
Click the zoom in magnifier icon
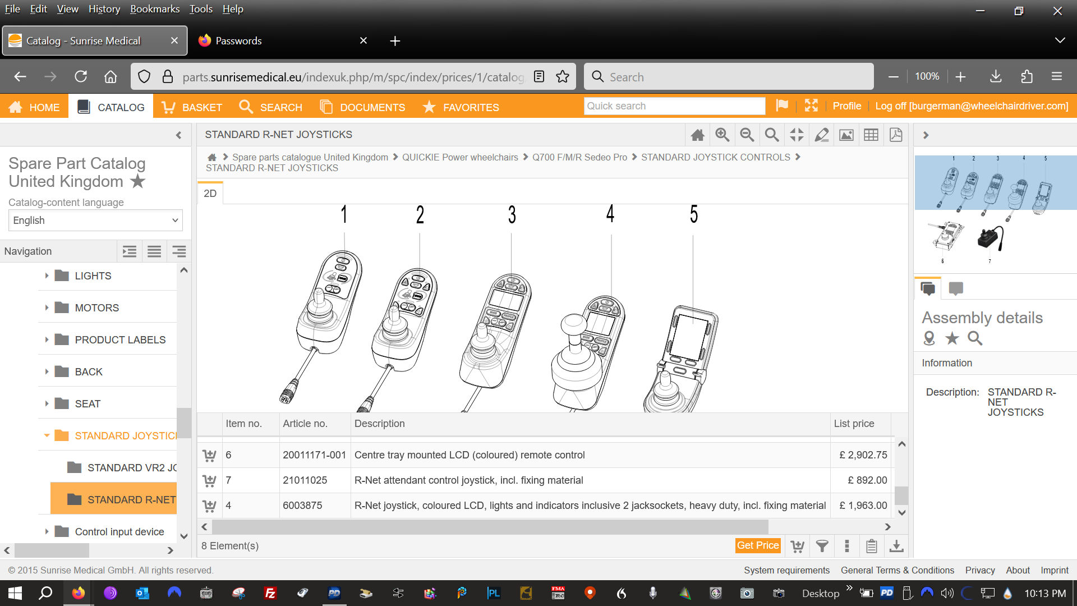pyautogui.click(x=722, y=135)
